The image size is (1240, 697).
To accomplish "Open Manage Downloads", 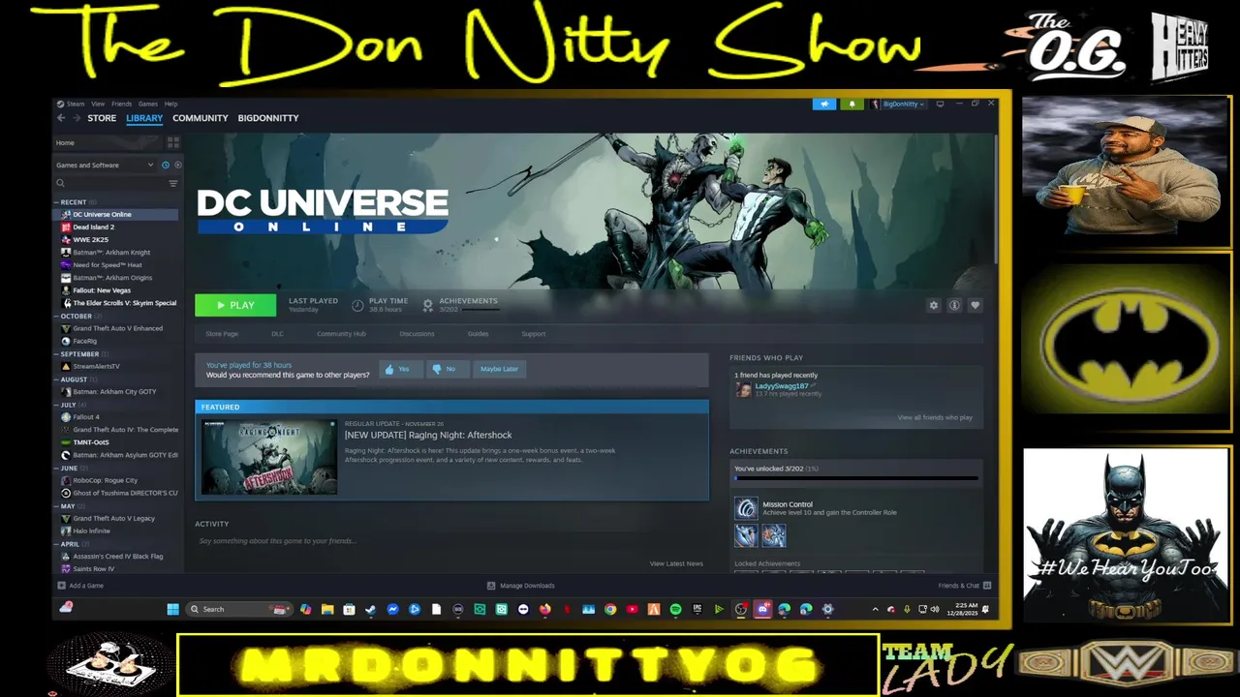I will 521,586.
